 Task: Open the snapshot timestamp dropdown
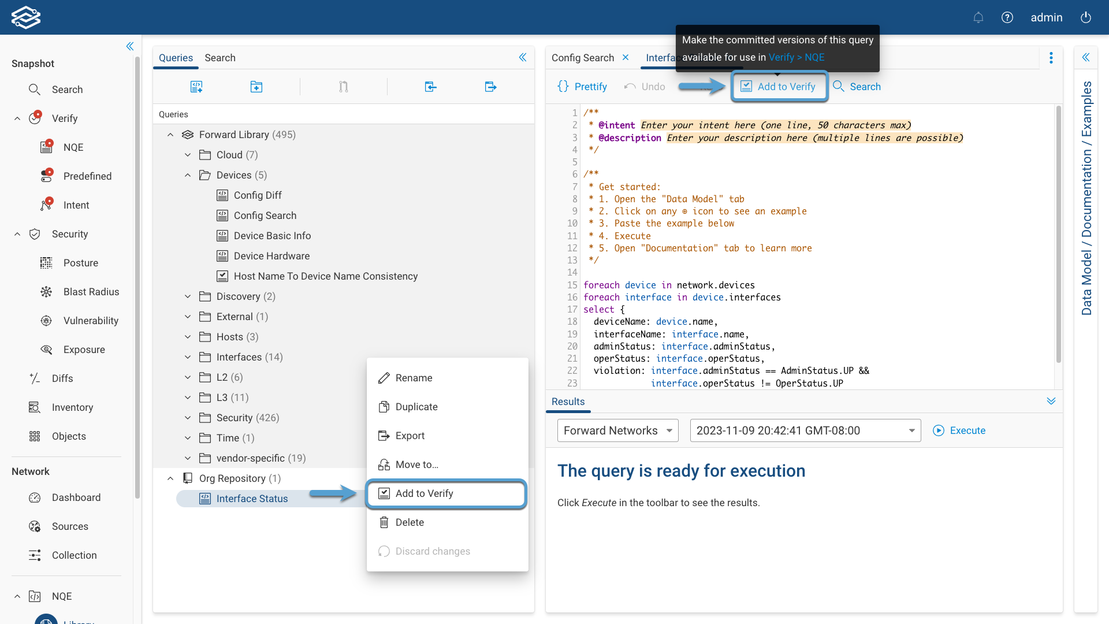coord(805,430)
